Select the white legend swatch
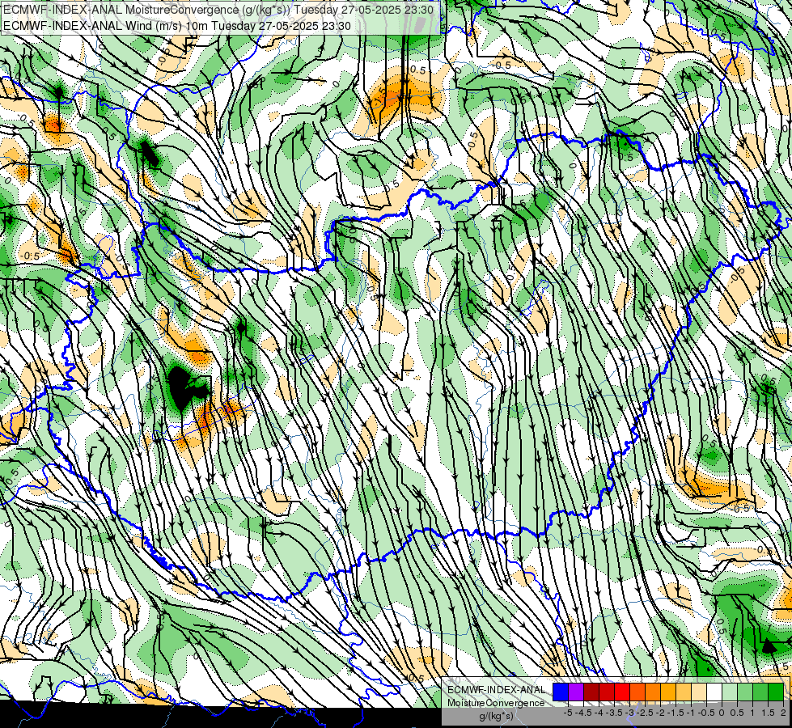Screen dimensions: 792x728 [714, 692]
